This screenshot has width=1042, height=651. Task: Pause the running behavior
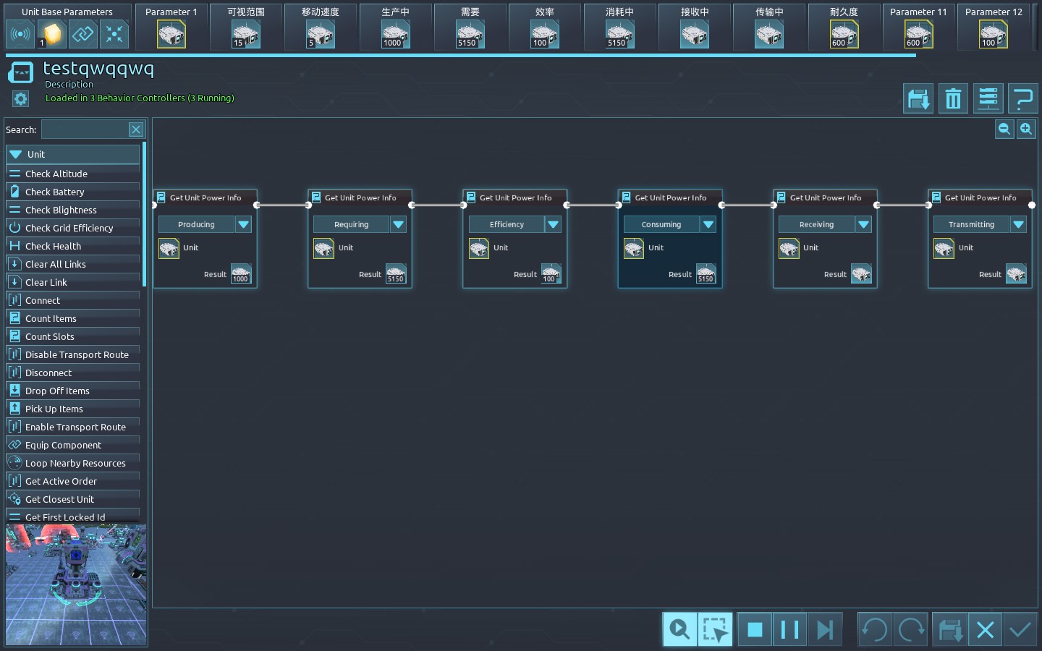pyautogui.click(x=789, y=629)
